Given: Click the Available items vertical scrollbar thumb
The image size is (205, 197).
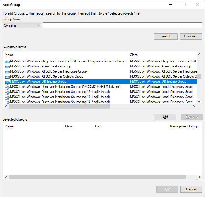Looking at the screenshot, I should (199, 76).
